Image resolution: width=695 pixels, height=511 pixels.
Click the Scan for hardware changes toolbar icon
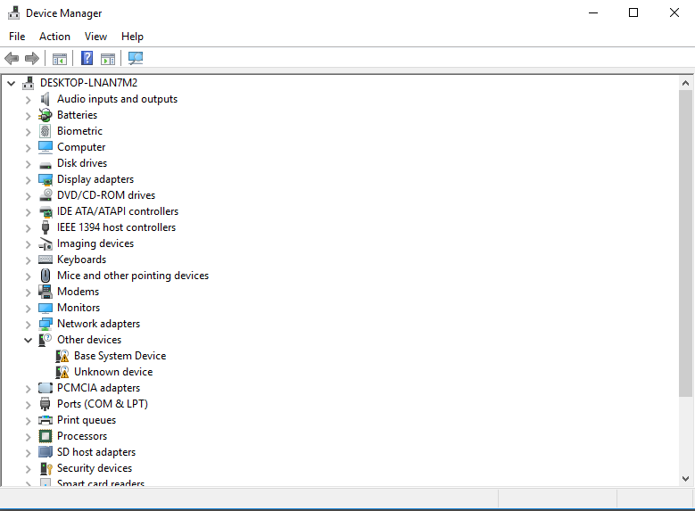pos(136,59)
